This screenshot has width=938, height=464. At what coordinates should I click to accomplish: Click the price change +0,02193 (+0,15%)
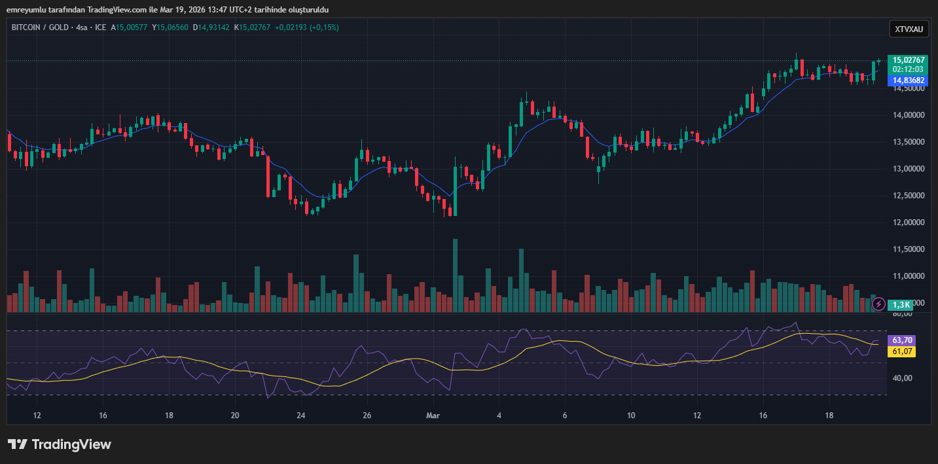[306, 27]
